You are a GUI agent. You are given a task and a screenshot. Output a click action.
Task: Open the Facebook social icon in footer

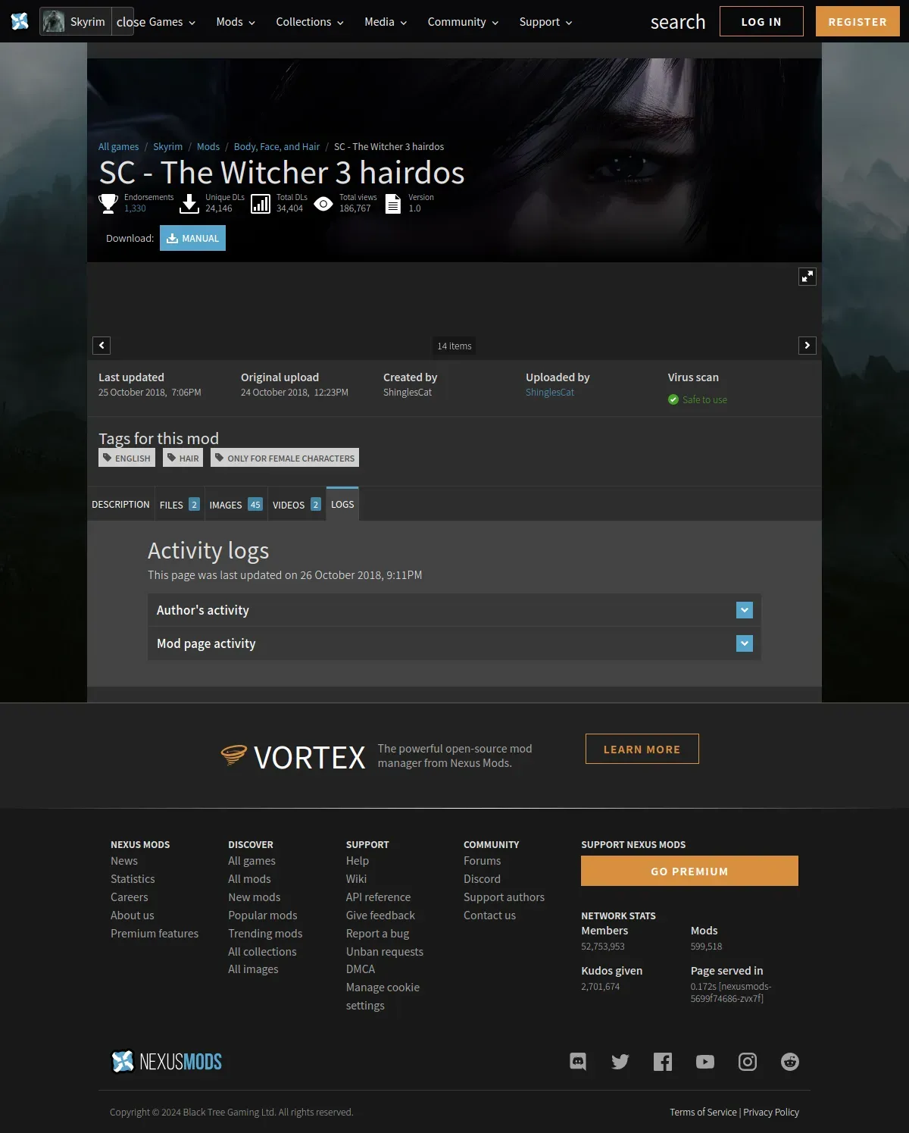pos(663,1062)
